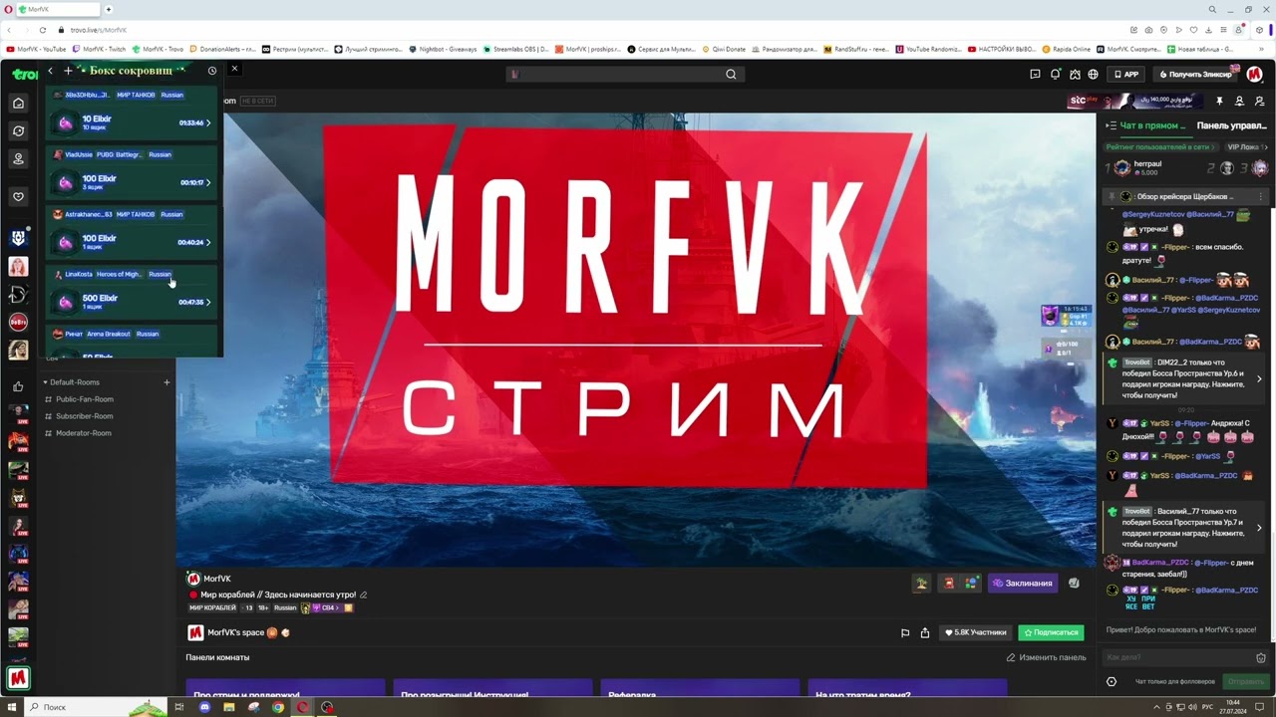The image size is (1276, 717).
Task: Close the treasure box panel
Action: point(234,69)
